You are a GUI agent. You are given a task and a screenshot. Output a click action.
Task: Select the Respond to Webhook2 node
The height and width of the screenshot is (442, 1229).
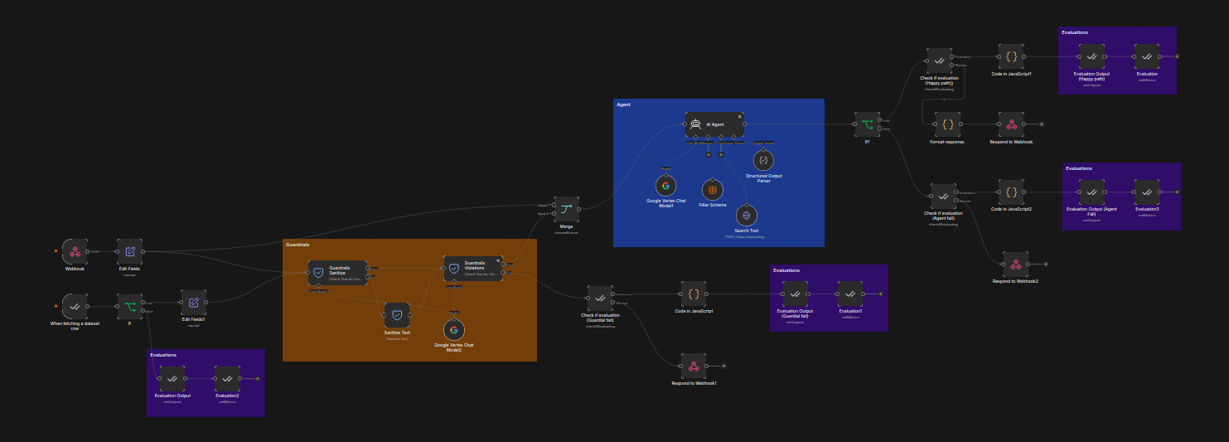pyautogui.click(x=1015, y=265)
